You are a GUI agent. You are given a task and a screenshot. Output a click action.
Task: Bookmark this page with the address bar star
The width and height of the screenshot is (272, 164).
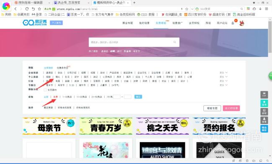[x=187, y=9]
